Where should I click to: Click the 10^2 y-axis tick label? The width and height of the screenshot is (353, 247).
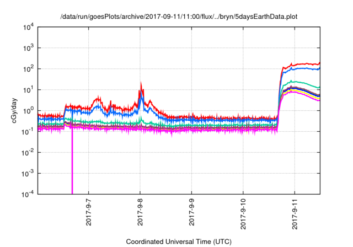[28, 69]
